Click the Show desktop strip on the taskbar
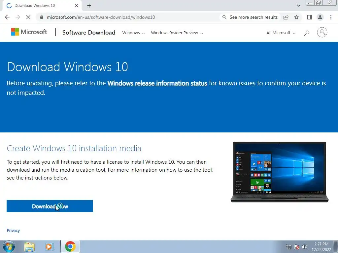This screenshot has width=338, height=253. click(336, 246)
